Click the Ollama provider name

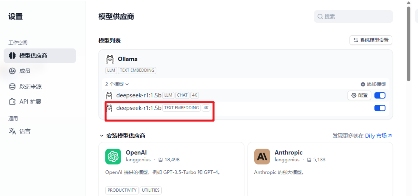128,59
